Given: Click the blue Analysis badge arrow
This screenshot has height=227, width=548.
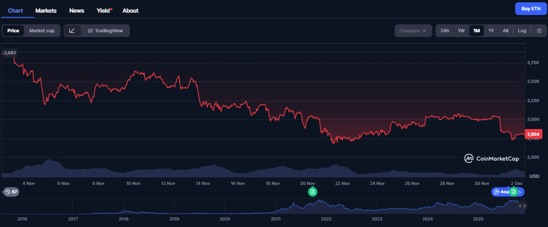Looking at the screenshot, I should pyautogui.click(x=520, y=191).
